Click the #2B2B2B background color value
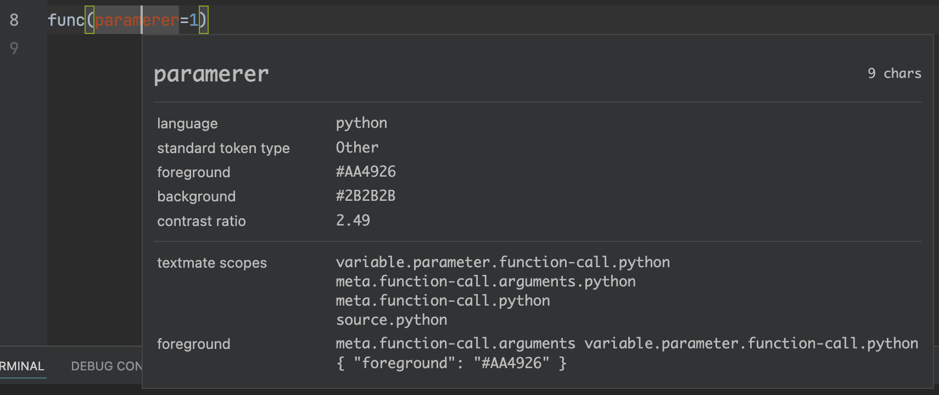The width and height of the screenshot is (939, 395). pyautogui.click(x=366, y=196)
